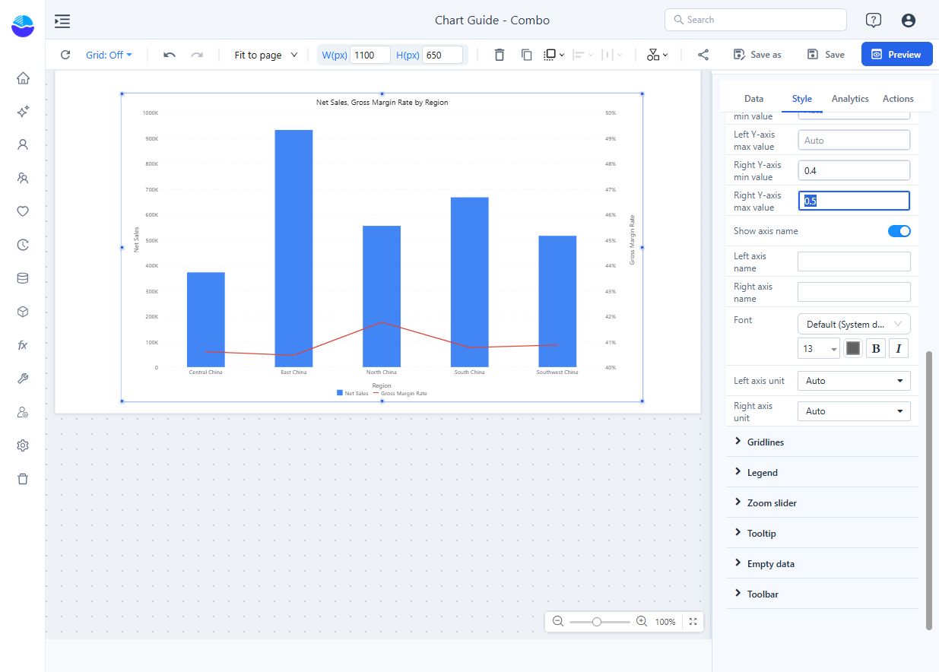Switch to the Data tab
The height and width of the screenshot is (672, 939).
[753, 99]
